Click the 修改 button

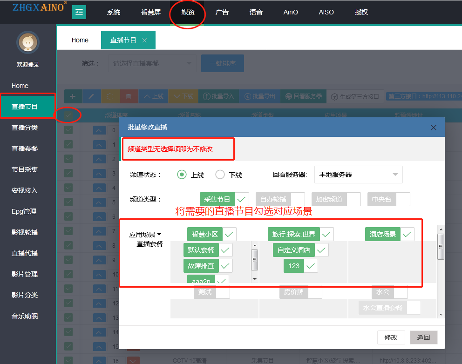pos(391,337)
